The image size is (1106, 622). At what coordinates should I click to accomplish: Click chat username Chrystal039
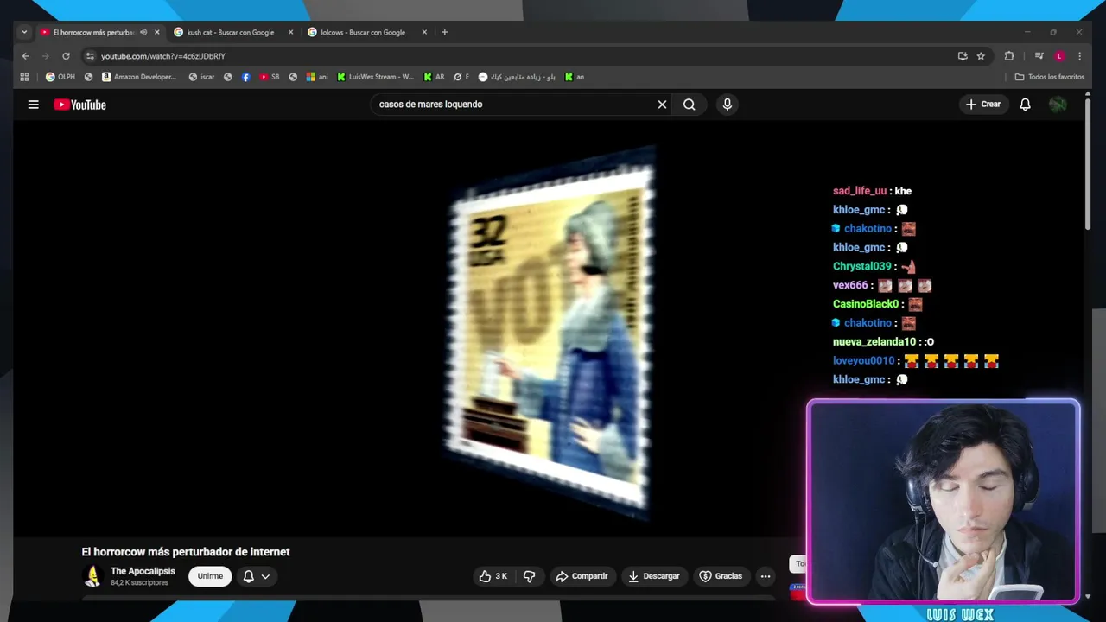861,266
